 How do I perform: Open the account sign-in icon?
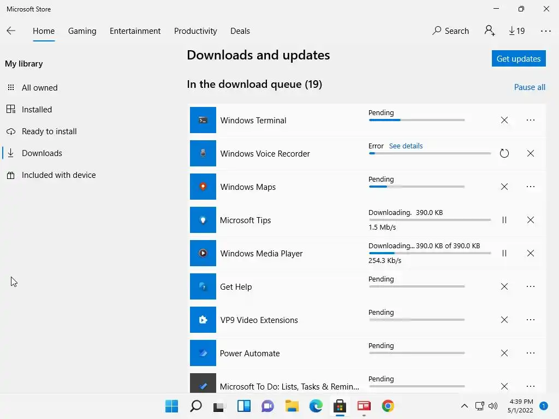point(490,31)
